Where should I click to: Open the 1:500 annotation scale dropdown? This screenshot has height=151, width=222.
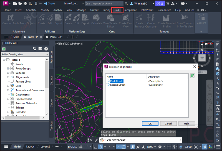[151, 147]
